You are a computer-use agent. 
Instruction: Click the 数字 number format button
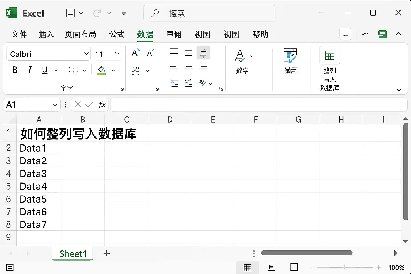[x=242, y=62]
